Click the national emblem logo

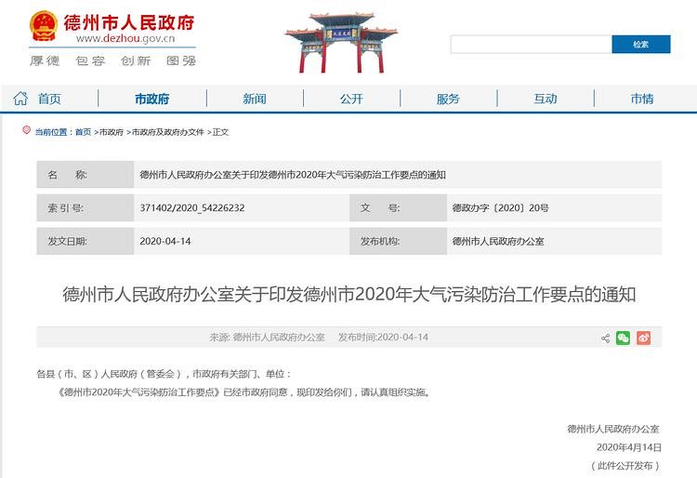[x=43, y=27]
